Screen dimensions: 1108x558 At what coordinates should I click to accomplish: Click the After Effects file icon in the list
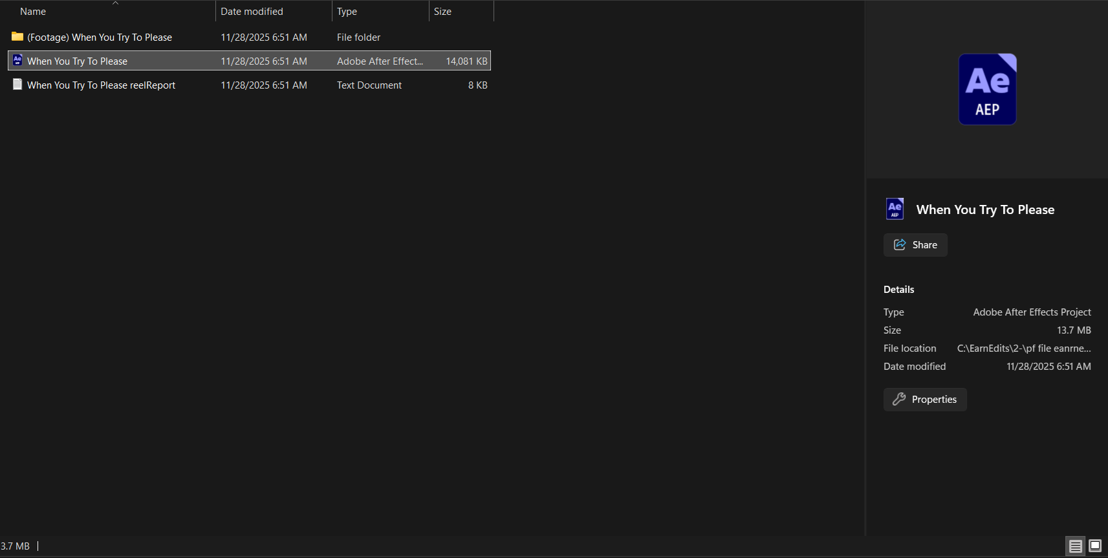[x=17, y=61]
